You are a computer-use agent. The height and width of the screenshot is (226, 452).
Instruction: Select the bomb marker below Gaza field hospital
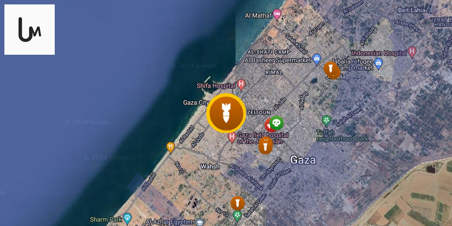265,146
